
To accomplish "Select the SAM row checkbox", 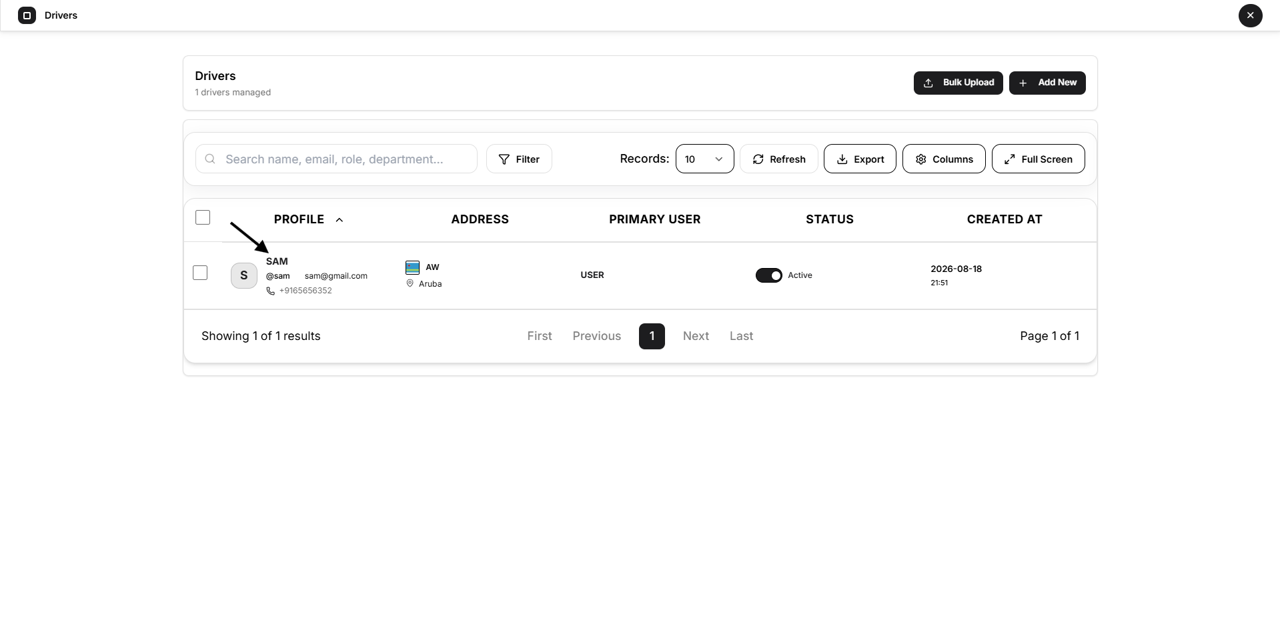I will (x=200, y=273).
